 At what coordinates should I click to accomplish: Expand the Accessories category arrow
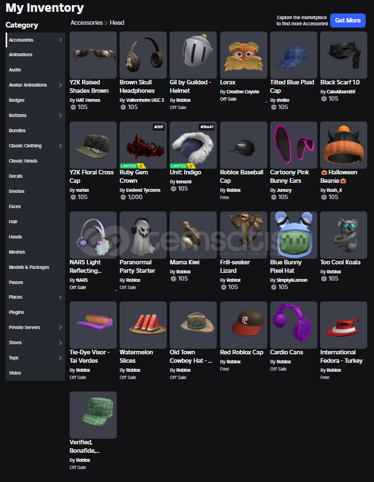(x=61, y=40)
